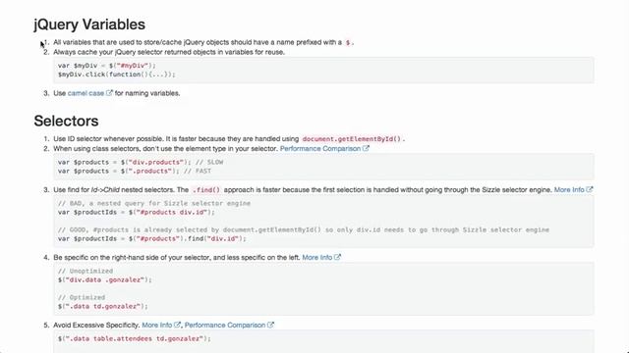The width and height of the screenshot is (629, 353).
Task: Click external-link icon beside camel case
Action: pyautogui.click(x=109, y=93)
